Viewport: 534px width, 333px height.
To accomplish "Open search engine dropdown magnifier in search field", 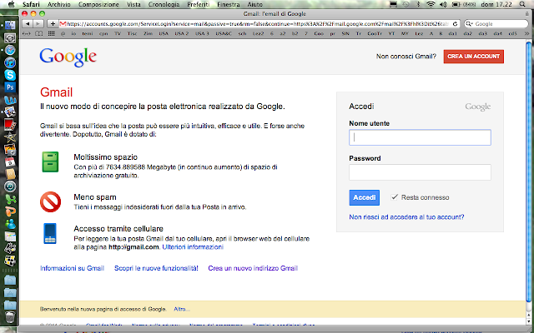I will pyautogui.click(x=469, y=24).
